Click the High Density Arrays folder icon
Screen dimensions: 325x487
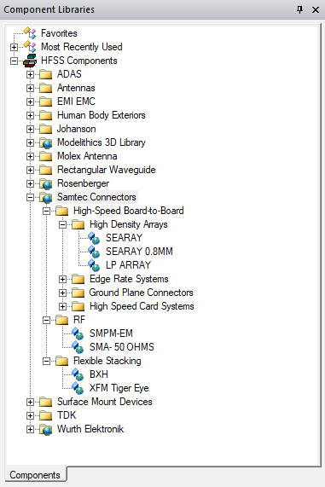point(78,224)
